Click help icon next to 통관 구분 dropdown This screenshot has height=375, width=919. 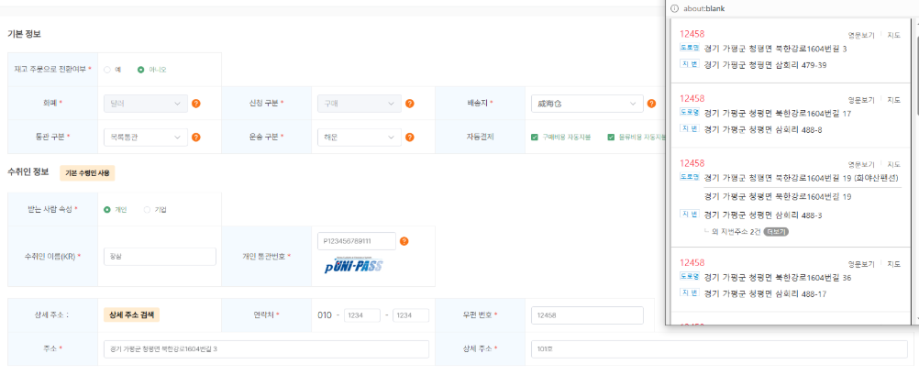tap(196, 138)
